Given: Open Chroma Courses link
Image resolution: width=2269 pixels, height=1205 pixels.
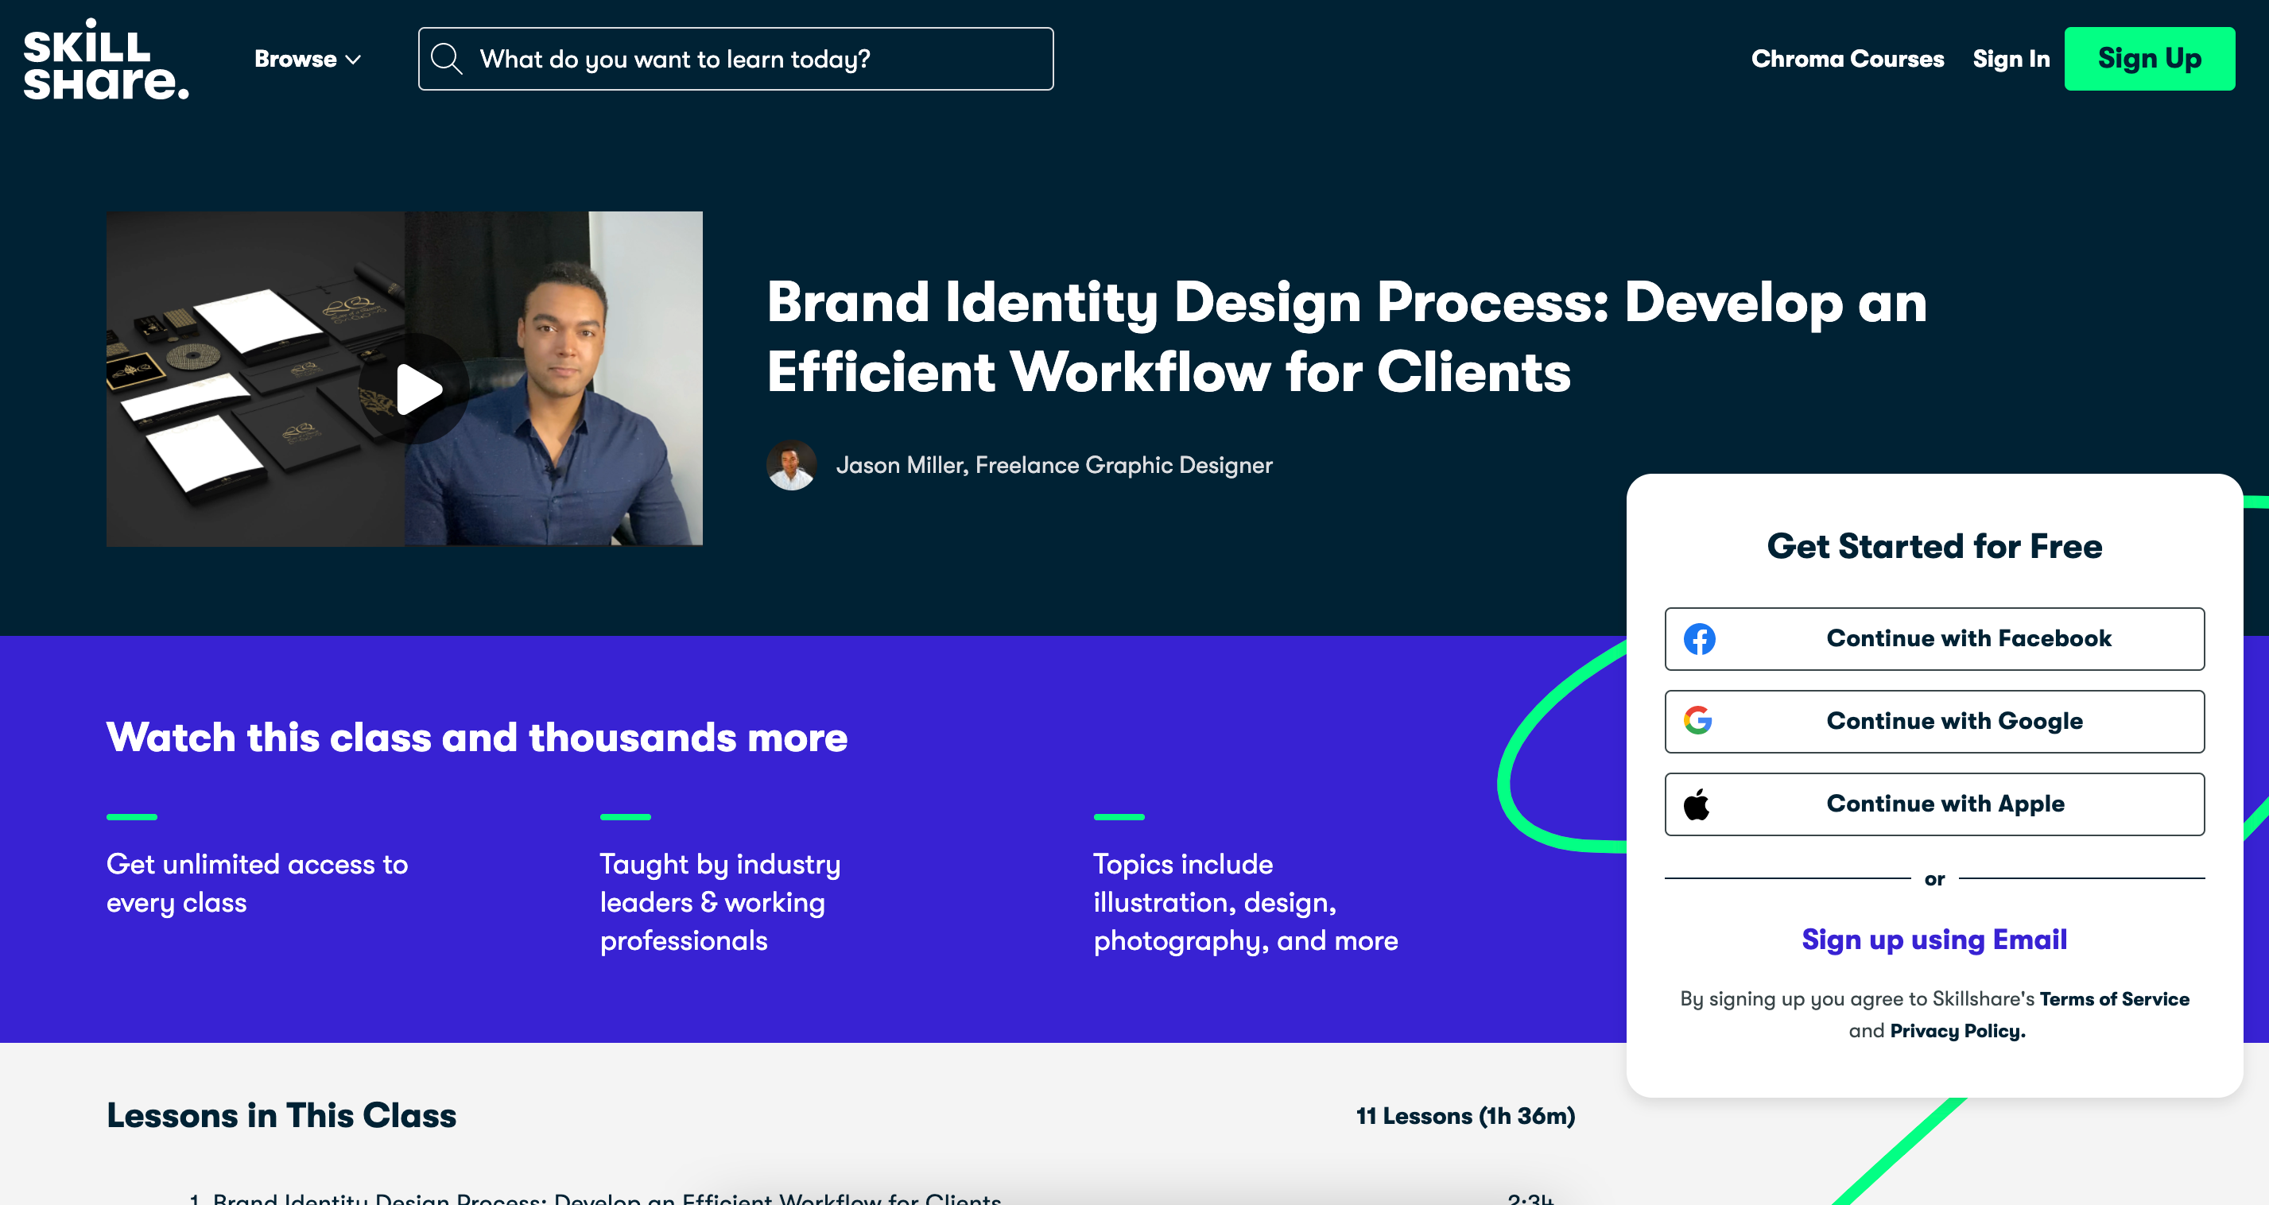Looking at the screenshot, I should pyautogui.click(x=1847, y=59).
